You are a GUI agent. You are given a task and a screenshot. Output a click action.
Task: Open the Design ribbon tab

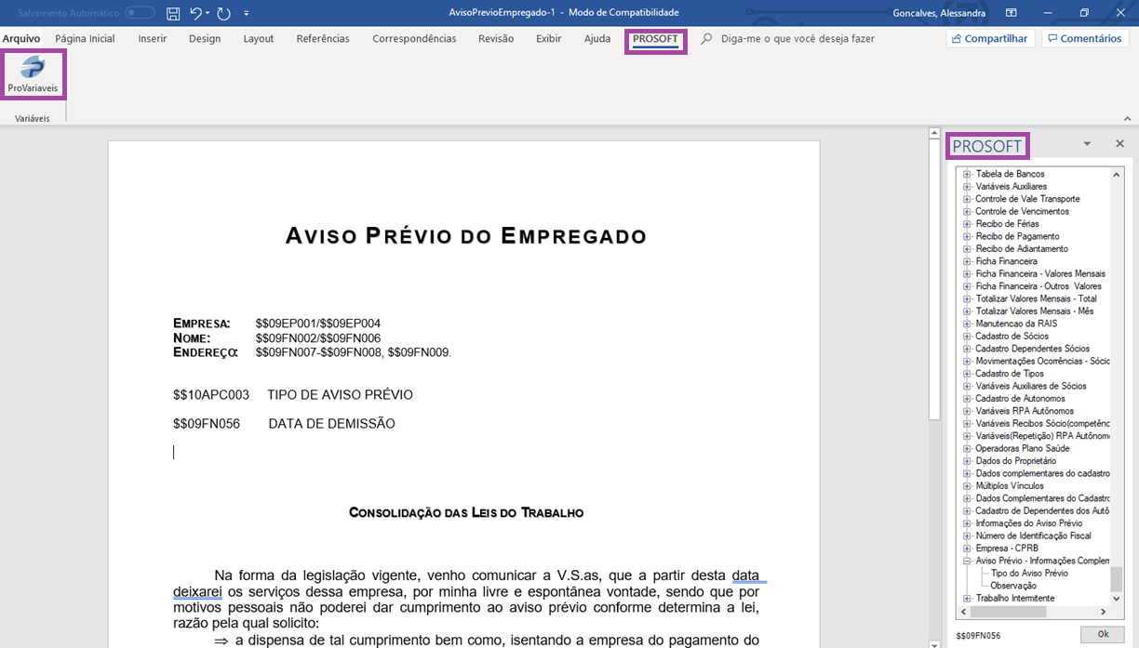click(x=204, y=38)
